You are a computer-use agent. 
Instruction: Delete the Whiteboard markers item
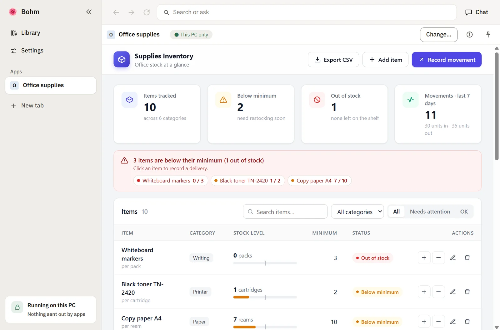467,258
